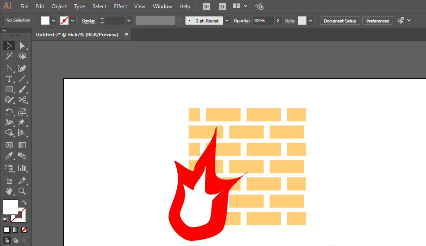
Task: Click the GPU Performance rocket icon
Action: click(259, 6)
